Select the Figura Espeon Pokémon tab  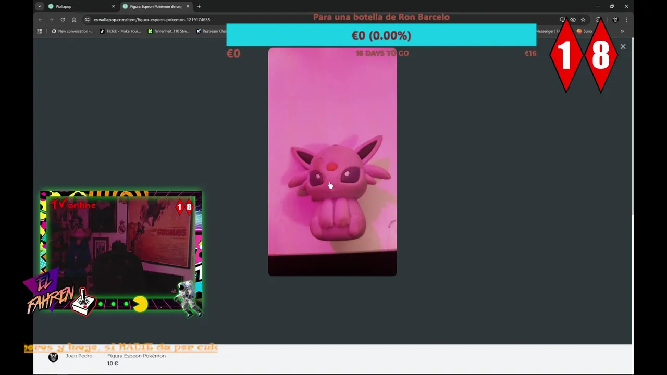[155, 6]
